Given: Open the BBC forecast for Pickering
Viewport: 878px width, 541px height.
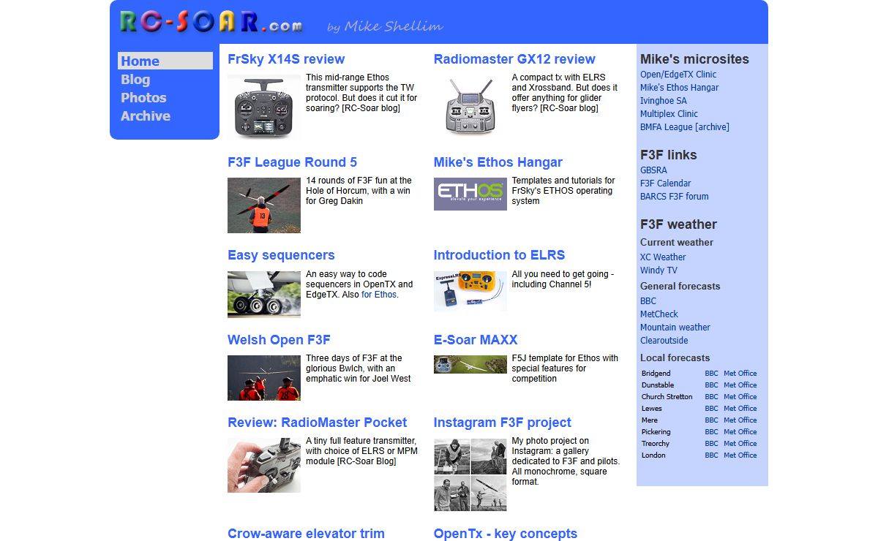Looking at the screenshot, I should tap(712, 432).
